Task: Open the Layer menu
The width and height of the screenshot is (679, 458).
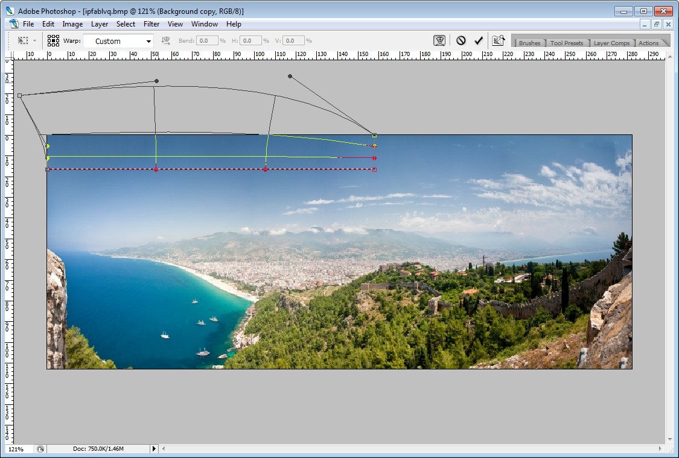Action: click(100, 24)
